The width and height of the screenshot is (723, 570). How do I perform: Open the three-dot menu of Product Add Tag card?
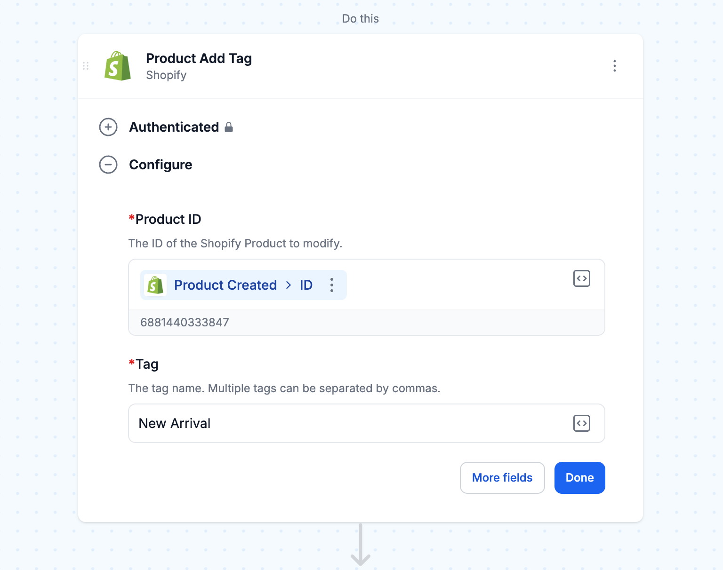pos(614,66)
